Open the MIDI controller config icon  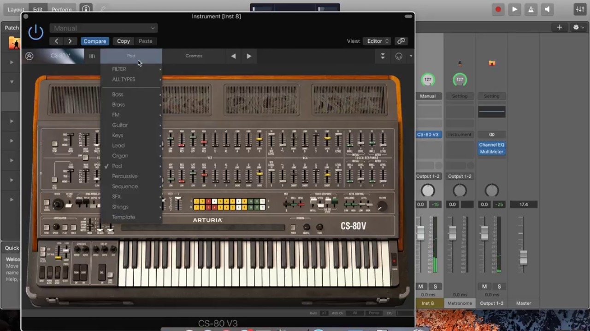(x=399, y=56)
